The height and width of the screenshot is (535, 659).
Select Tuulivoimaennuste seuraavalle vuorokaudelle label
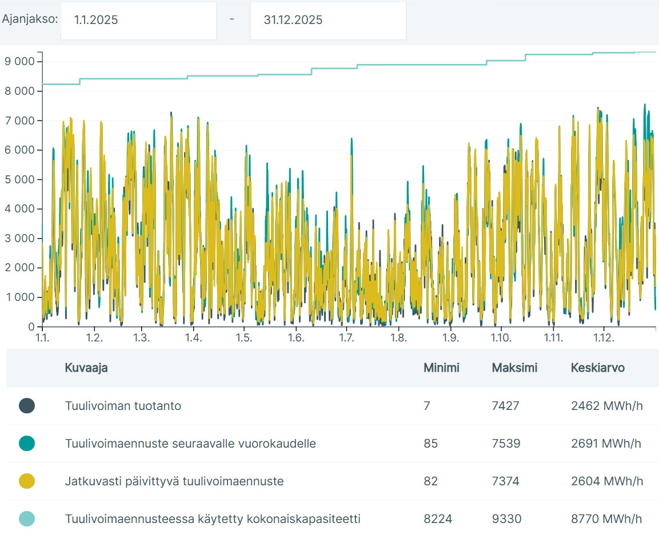pos(190,444)
